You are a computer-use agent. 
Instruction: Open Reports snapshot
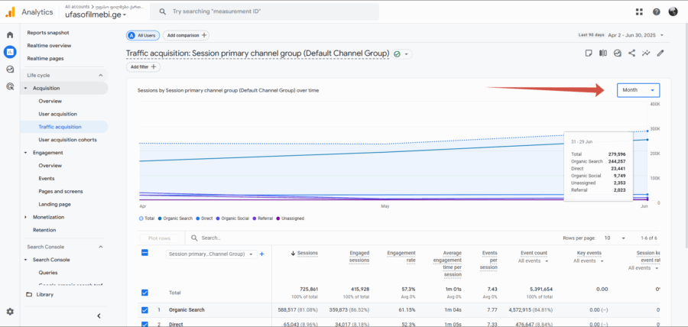pyautogui.click(x=48, y=32)
